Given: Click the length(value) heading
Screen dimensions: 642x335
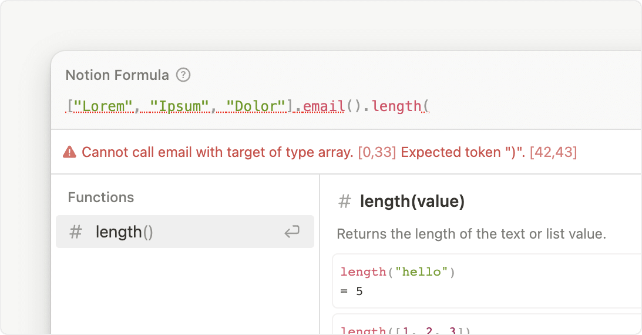Looking at the screenshot, I should [412, 201].
